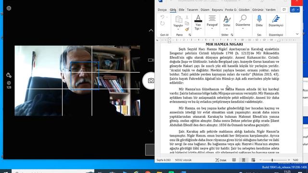Viewport: 308px width, 173px height.
Task: Click the down chevron below camera modes
Action: coord(151,131)
